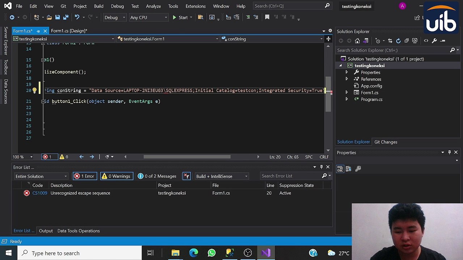Click the Open File folder icon
This screenshot has height=260, width=463.
(49, 17)
